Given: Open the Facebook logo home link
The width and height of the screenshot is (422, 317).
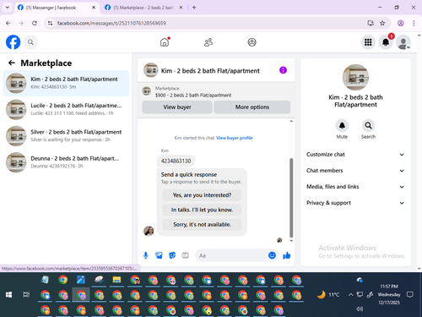Looking at the screenshot, I should (x=13, y=42).
